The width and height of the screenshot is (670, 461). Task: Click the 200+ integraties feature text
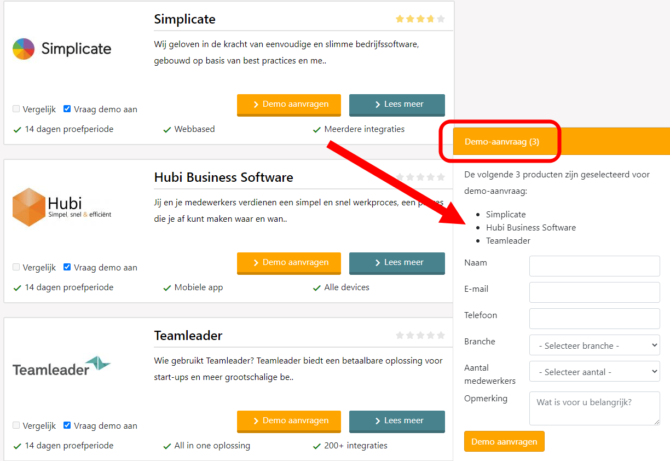(356, 446)
